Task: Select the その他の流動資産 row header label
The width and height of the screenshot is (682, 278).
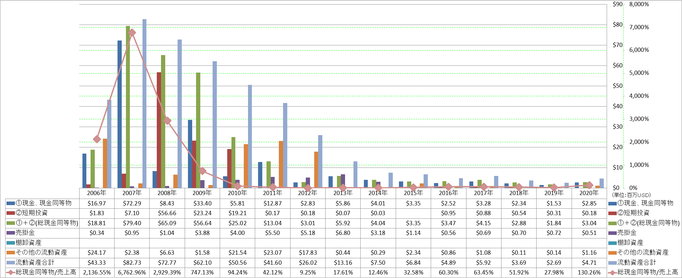Action: [x=41, y=252]
